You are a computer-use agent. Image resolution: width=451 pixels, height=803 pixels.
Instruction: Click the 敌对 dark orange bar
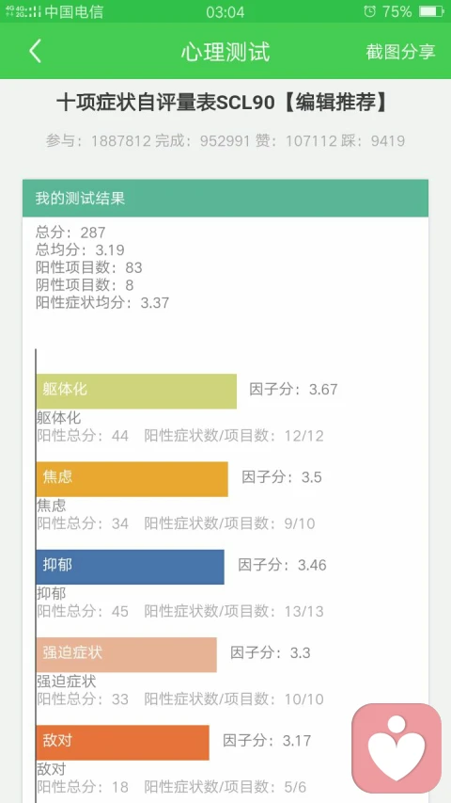123,743
